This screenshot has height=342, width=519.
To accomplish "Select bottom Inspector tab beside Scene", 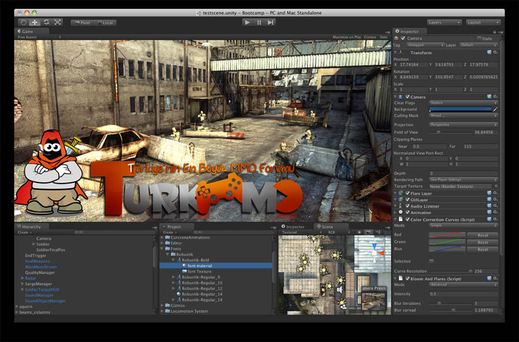I will [293, 227].
